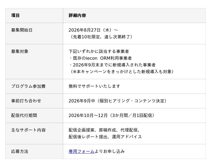The height and width of the screenshot is (167, 216).
Task: Select the 事前打ち合わせ row label
Action: pos(26,101)
